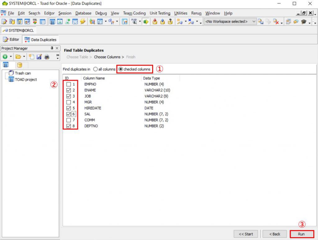Click the commit icon with red down arrow
Viewport: 318px width, 240px height.
(x=155, y=21)
